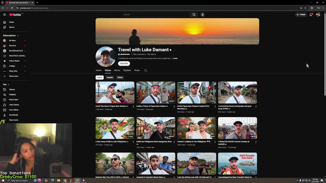Reload the page with browser refresh
326x183 pixels.
tap(12, 8)
